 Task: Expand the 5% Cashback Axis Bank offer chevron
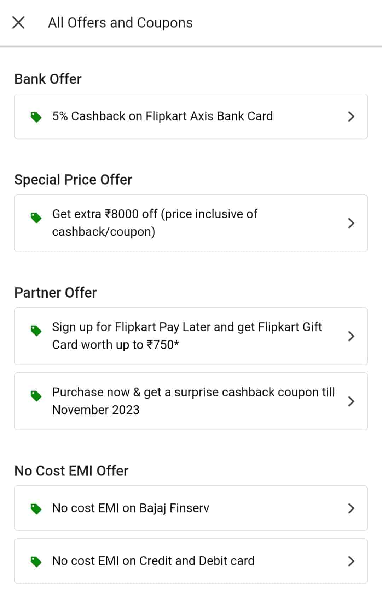351,117
